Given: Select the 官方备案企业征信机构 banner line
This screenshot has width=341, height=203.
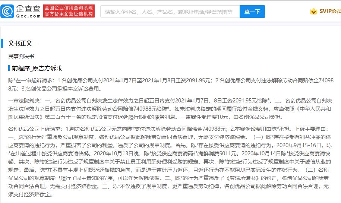Looking at the screenshot, I should [x=69, y=14].
